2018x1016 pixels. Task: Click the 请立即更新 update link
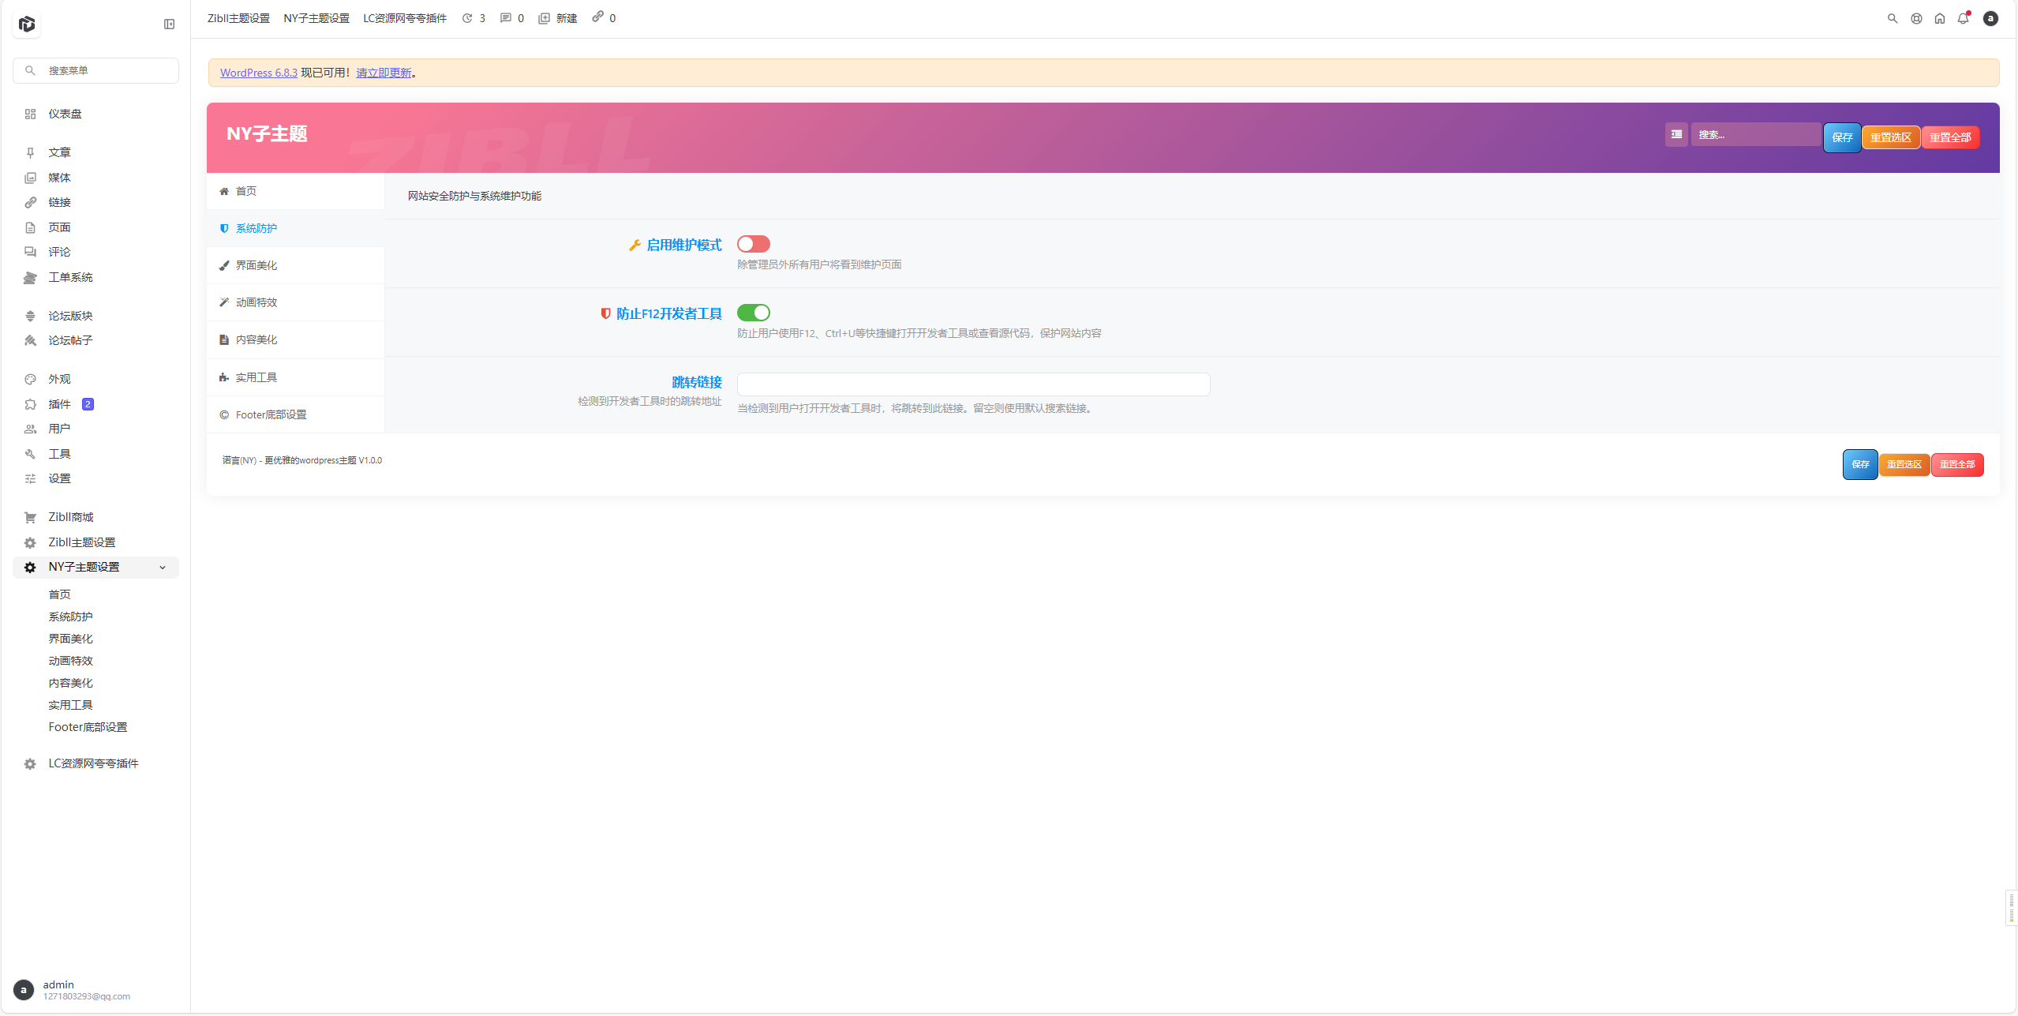pos(384,73)
